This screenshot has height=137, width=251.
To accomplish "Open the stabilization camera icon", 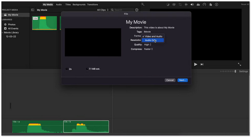I will point(186,4).
